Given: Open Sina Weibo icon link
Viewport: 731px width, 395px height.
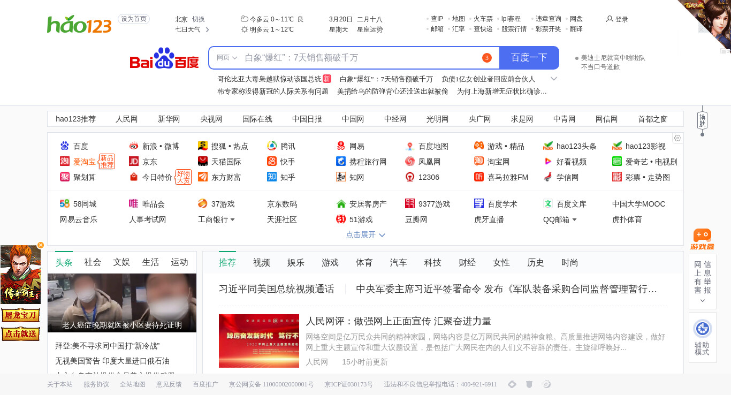Looking at the screenshot, I should 134,146.
